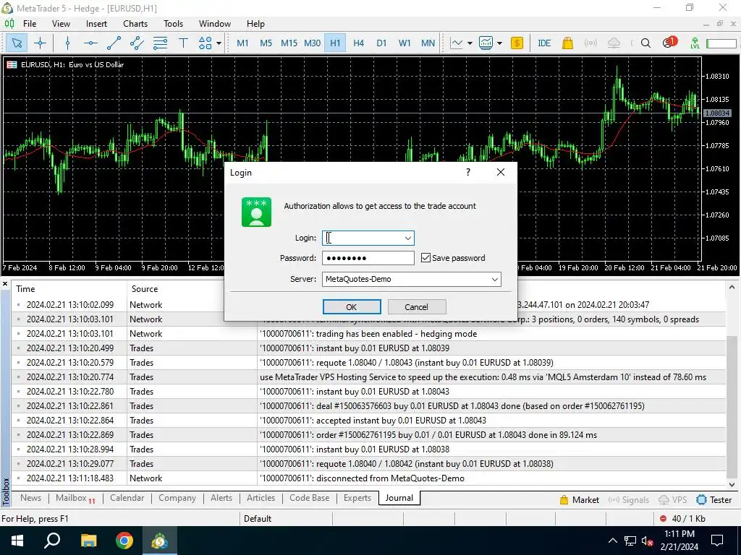Switch chart to M5 timeframe
Viewport: 741px width, 555px height.
266,43
